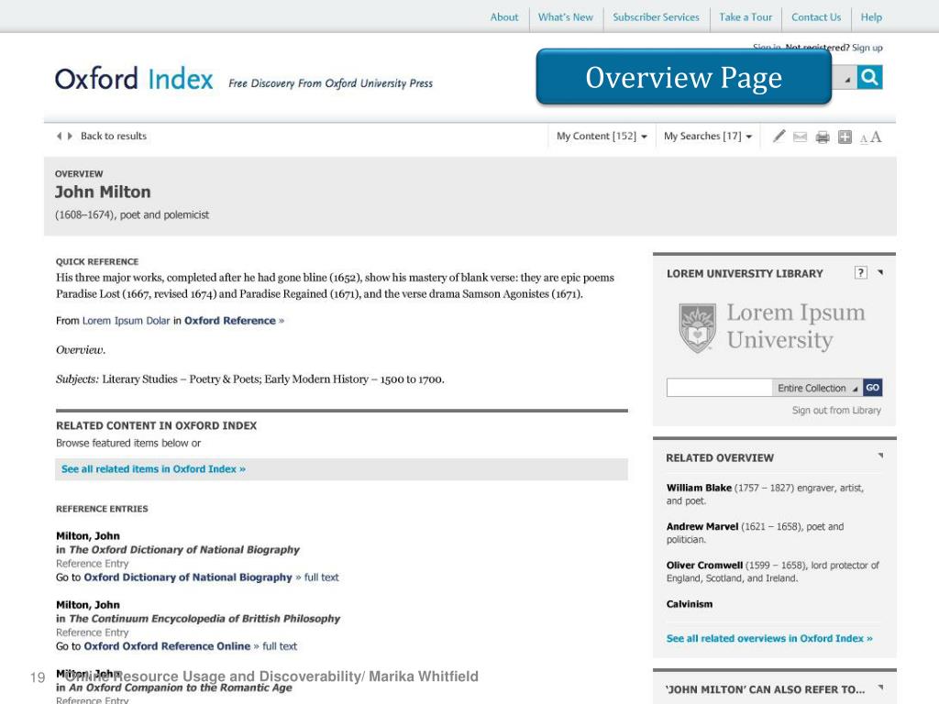Open the Oliver Cromwell related overview

click(x=704, y=565)
